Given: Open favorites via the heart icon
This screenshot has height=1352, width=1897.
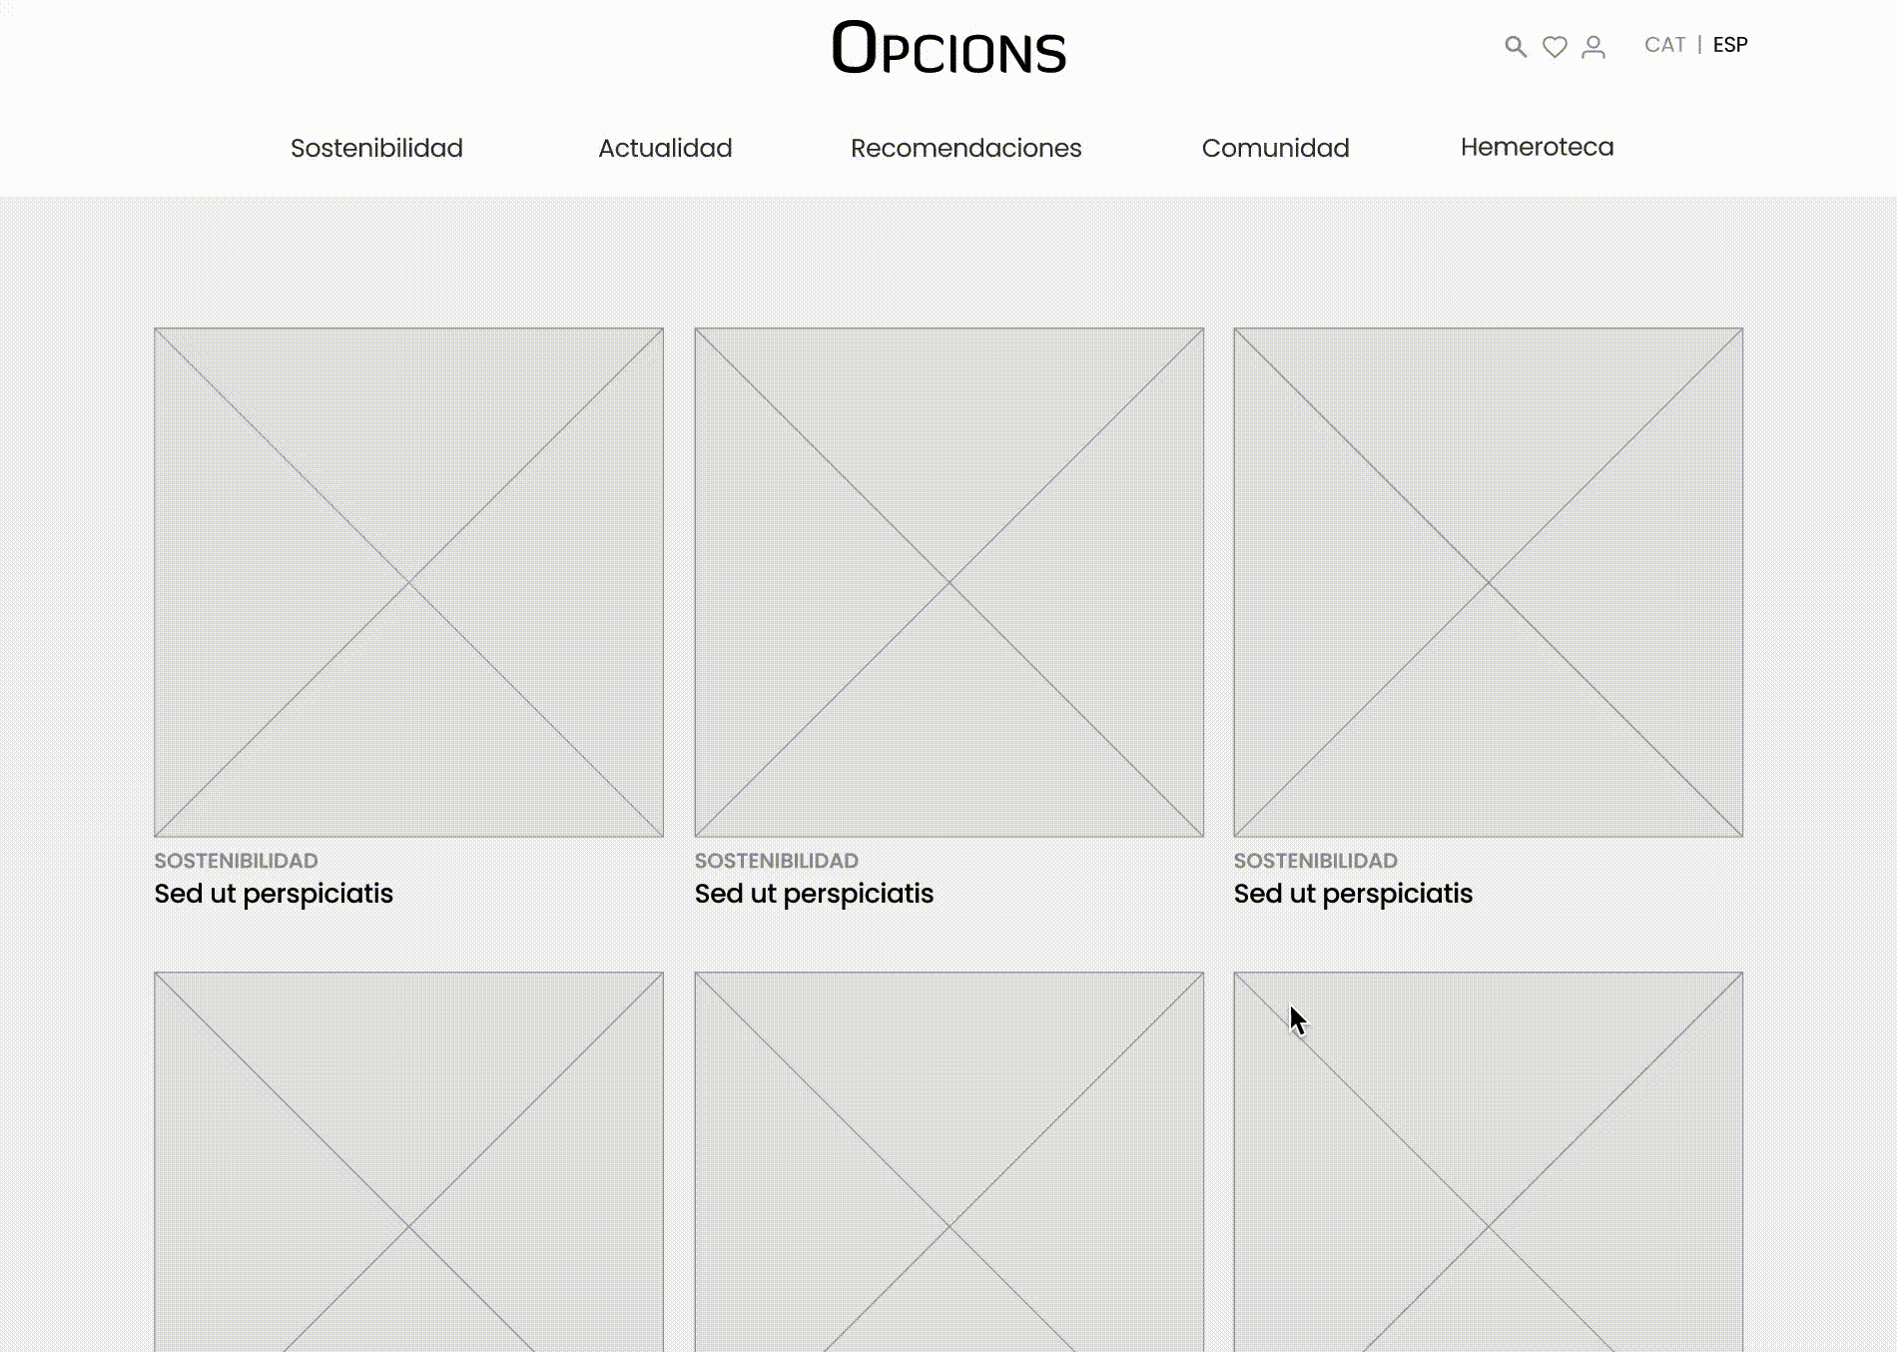Looking at the screenshot, I should click(1555, 47).
